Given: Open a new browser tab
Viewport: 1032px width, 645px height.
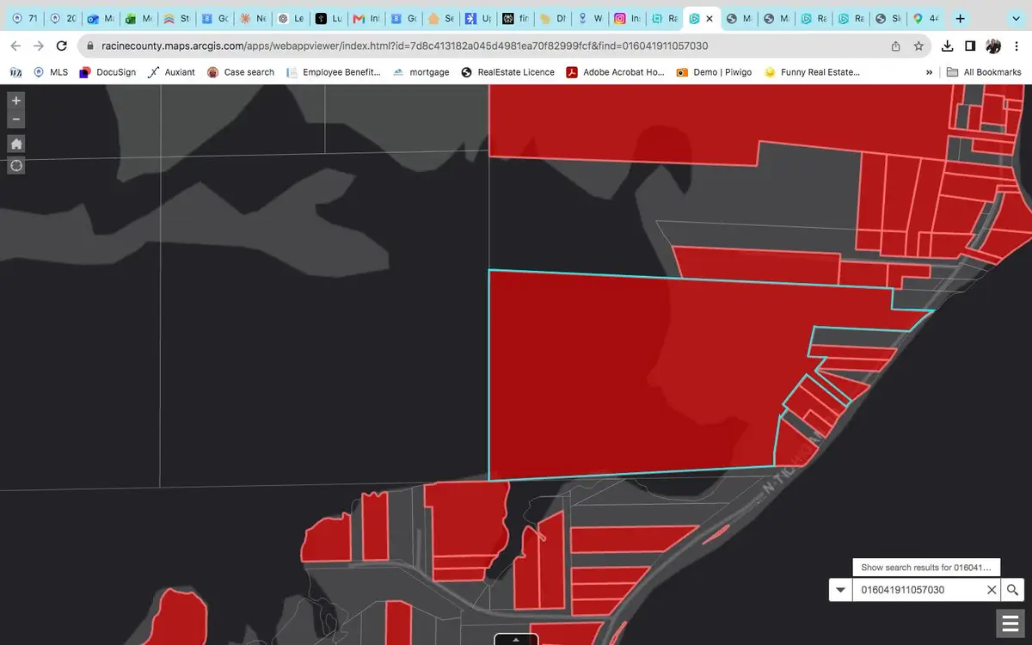Looking at the screenshot, I should coord(961,18).
